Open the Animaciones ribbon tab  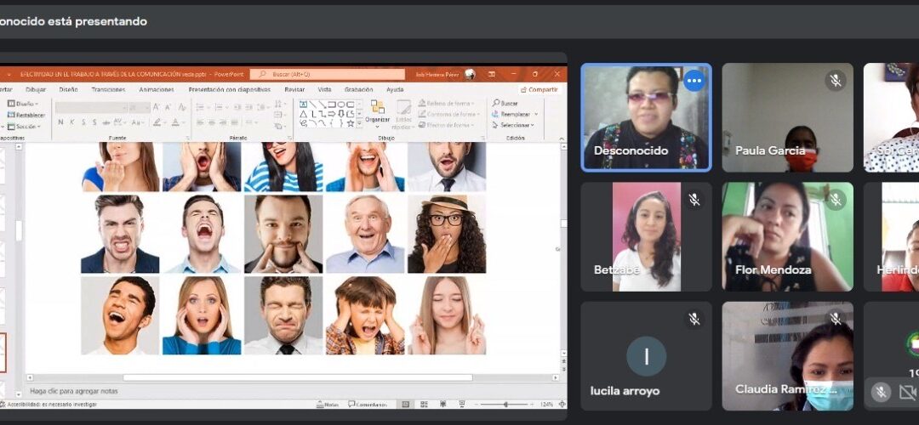(x=157, y=89)
